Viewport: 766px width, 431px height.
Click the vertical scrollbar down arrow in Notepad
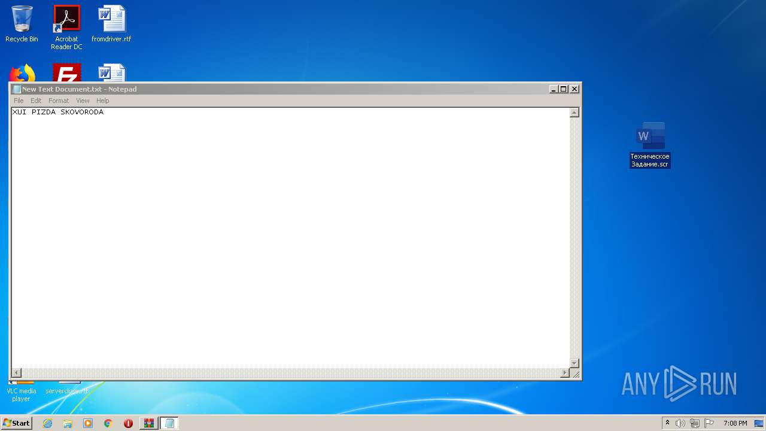(x=574, y=363)
